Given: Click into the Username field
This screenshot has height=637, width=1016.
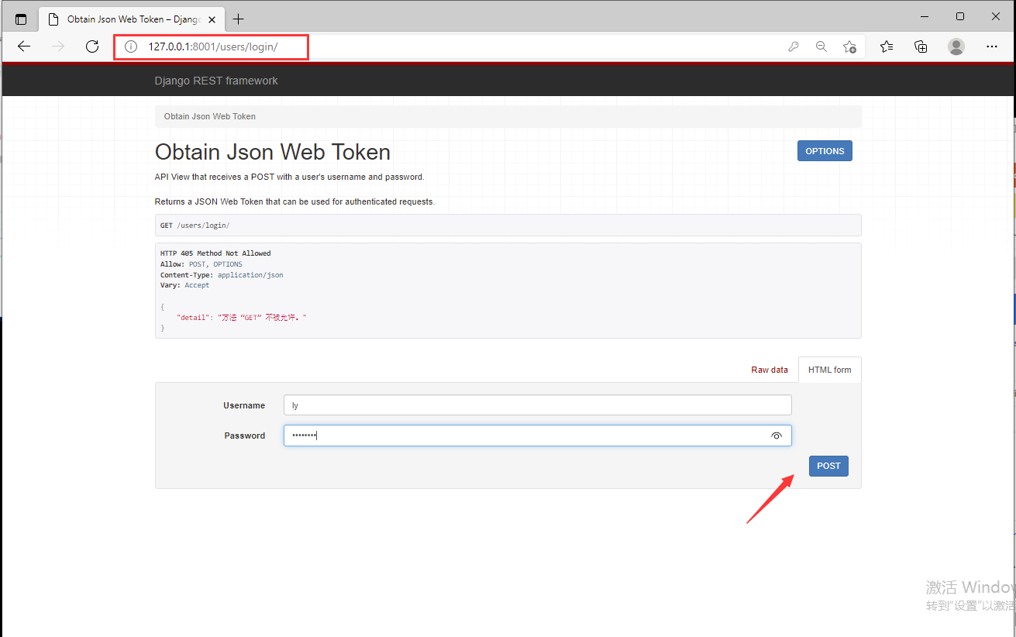Looking at the screenshot, I should [538, 405].
